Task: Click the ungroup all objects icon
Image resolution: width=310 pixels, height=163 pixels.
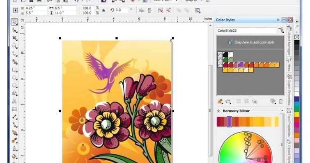Action: 168,10
